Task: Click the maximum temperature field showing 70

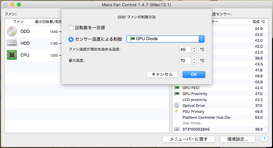Action: pyautogui.click(x=185, y=61)
